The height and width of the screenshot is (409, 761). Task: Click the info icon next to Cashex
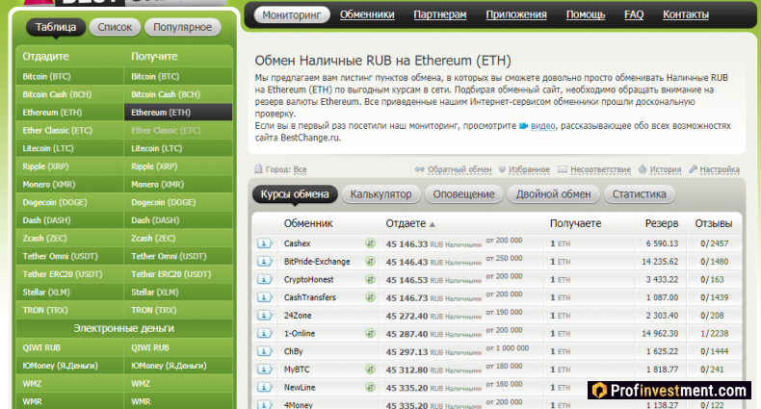pos(264,243)
